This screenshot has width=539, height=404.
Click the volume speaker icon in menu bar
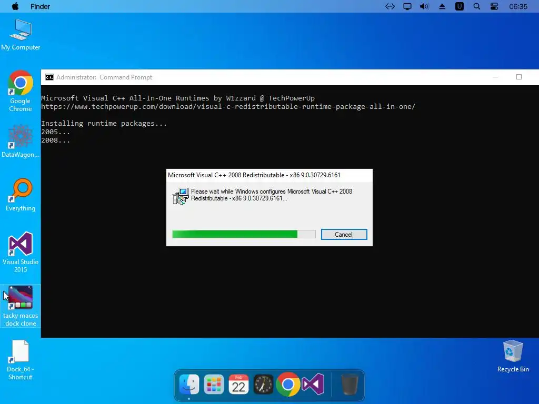point(425,6)
